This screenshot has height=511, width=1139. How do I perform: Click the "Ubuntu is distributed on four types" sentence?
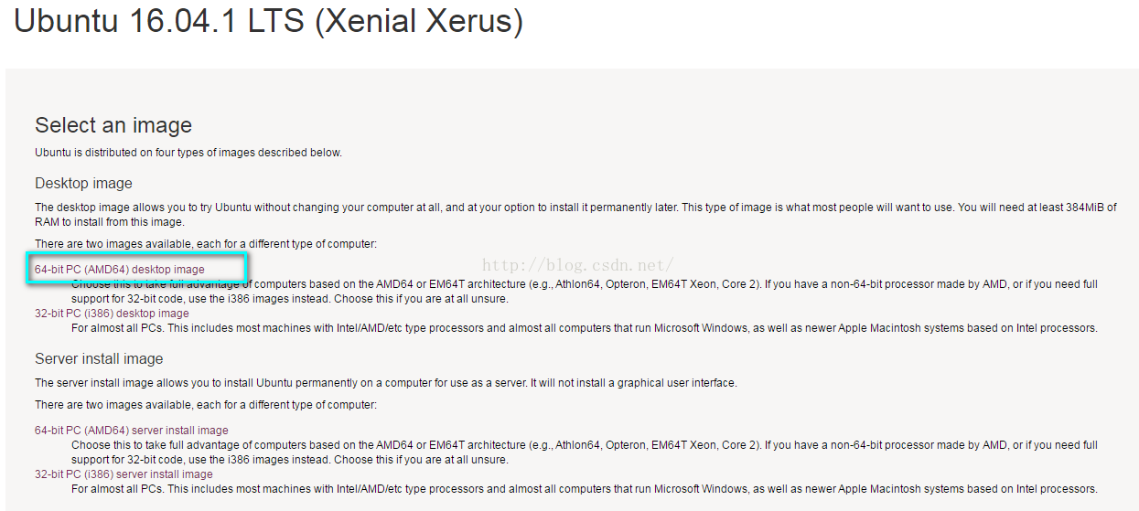coord(188,153)
